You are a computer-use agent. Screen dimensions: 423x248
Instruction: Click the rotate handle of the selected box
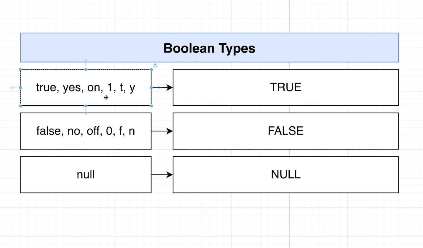(155, 65)
